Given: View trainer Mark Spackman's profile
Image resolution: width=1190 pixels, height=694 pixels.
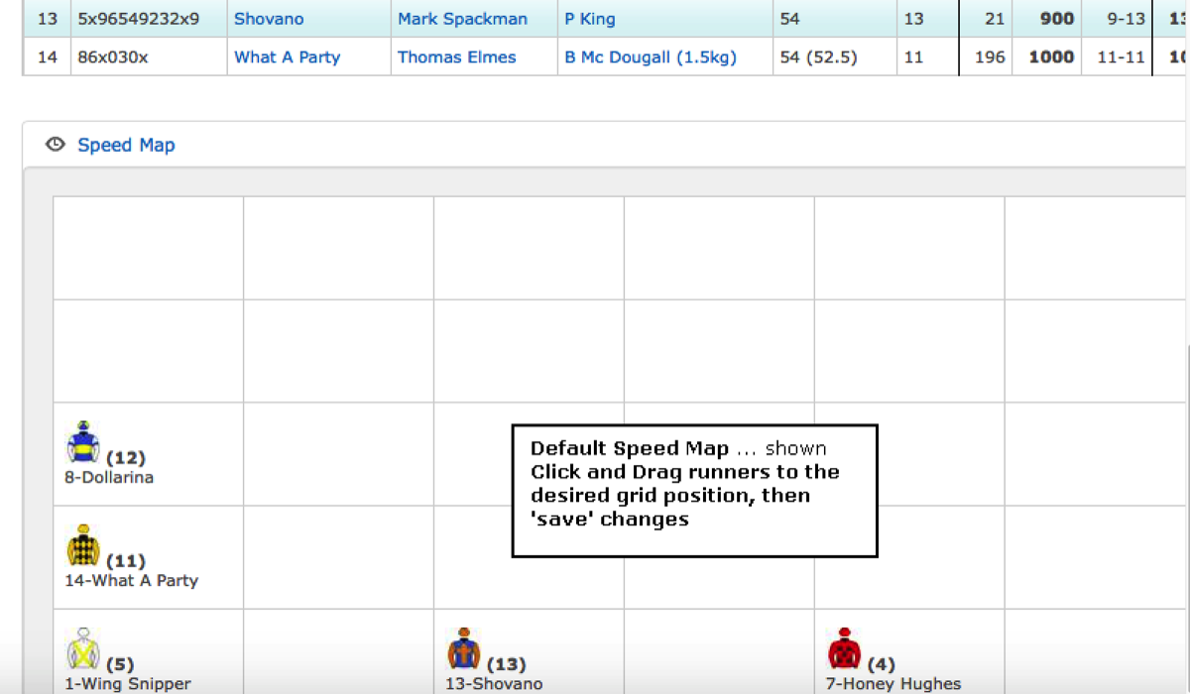Looking at the screenshot, I should (462, 19).
